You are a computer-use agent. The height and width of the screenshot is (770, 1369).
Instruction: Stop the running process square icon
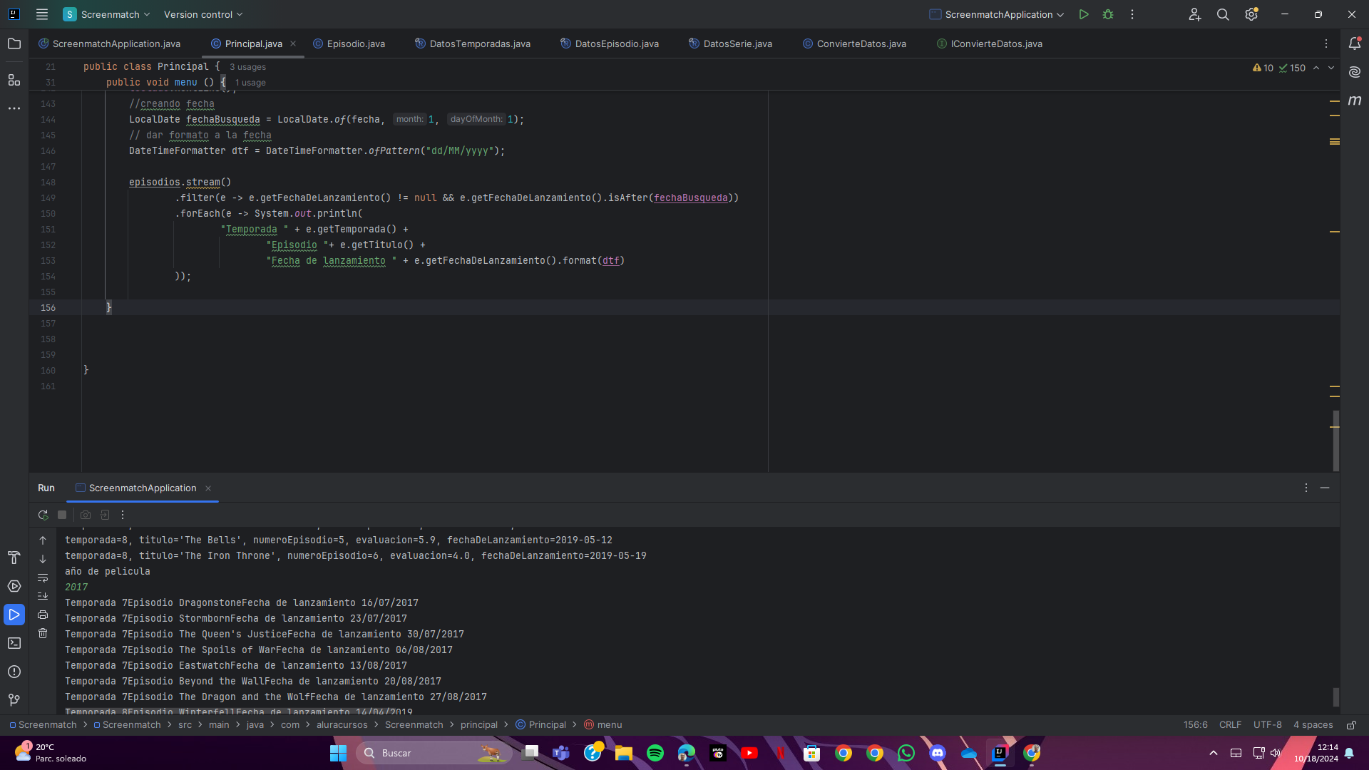62,515
